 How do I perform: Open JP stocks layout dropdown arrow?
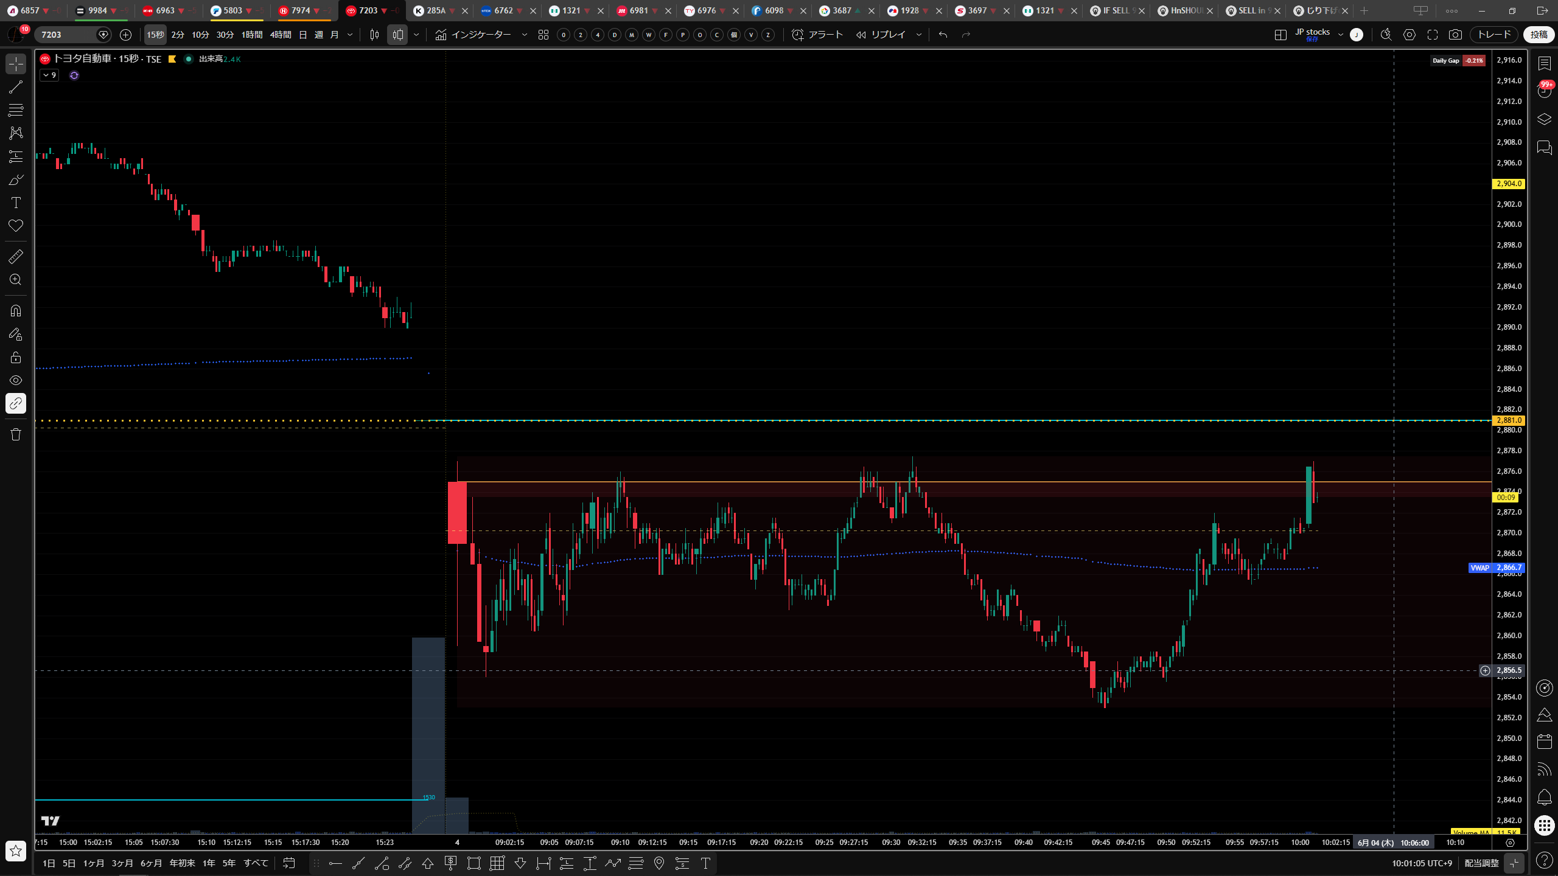(x=1341, y=35)
